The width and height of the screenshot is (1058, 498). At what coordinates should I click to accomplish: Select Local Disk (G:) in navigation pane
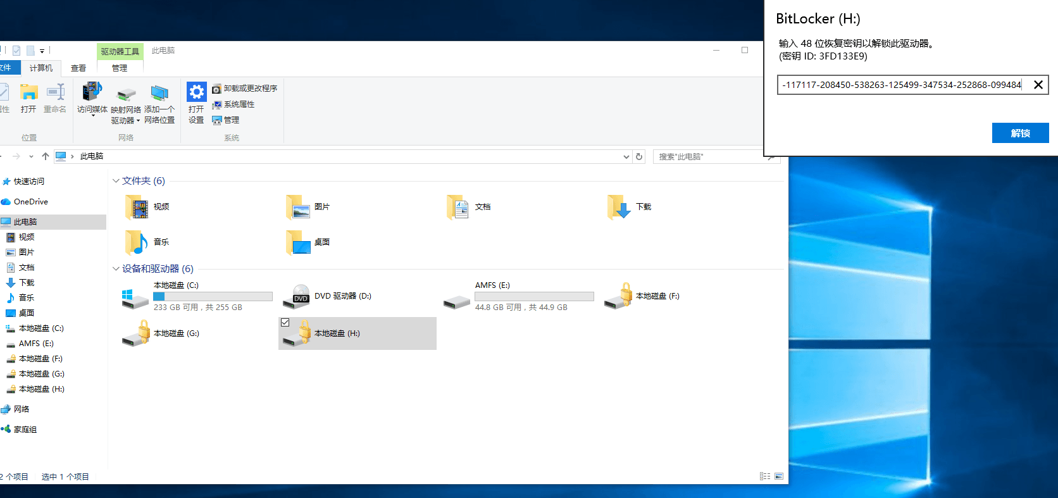click(41, 374)
